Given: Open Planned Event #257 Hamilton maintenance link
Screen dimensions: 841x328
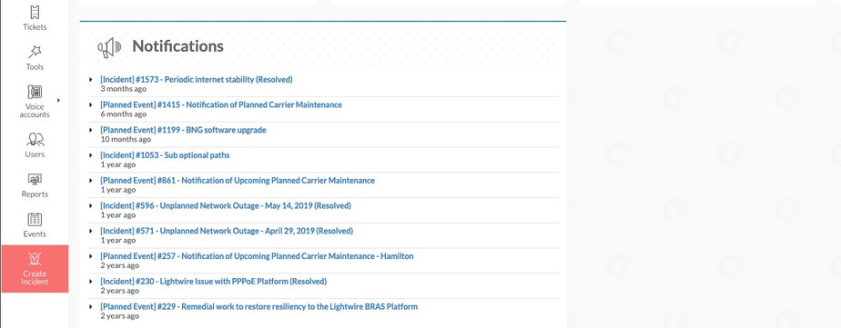Looking at the screenshot, I should coord(257,255).
